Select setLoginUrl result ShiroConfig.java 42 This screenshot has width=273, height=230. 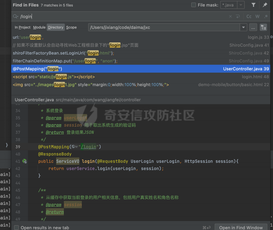[141, 53]
